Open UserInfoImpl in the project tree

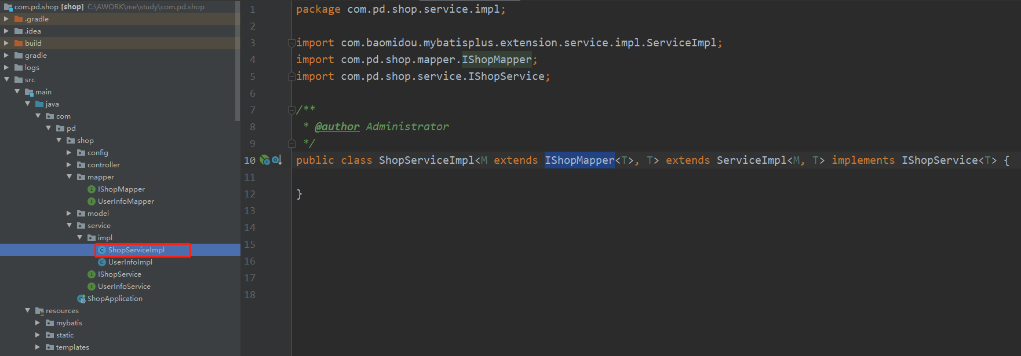130,262
